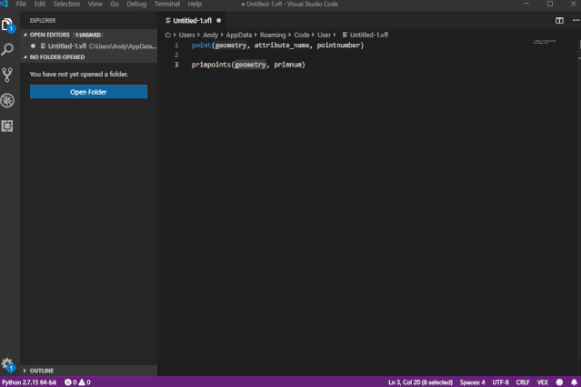Open the Search view icon
581x387 pixels.
pyautogui.click(x=7, y=49)
